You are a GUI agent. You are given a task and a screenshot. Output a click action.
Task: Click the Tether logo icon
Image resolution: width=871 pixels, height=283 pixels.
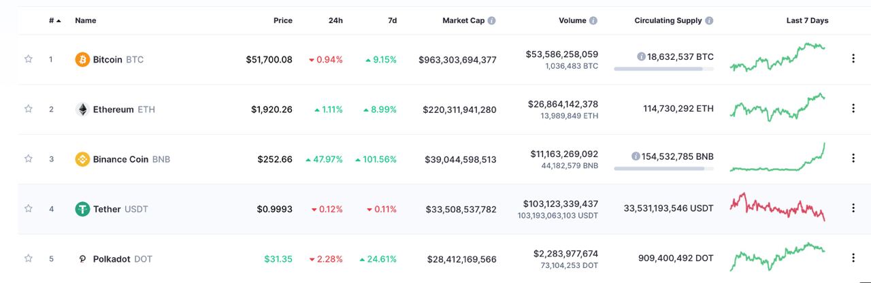point(82,209)
